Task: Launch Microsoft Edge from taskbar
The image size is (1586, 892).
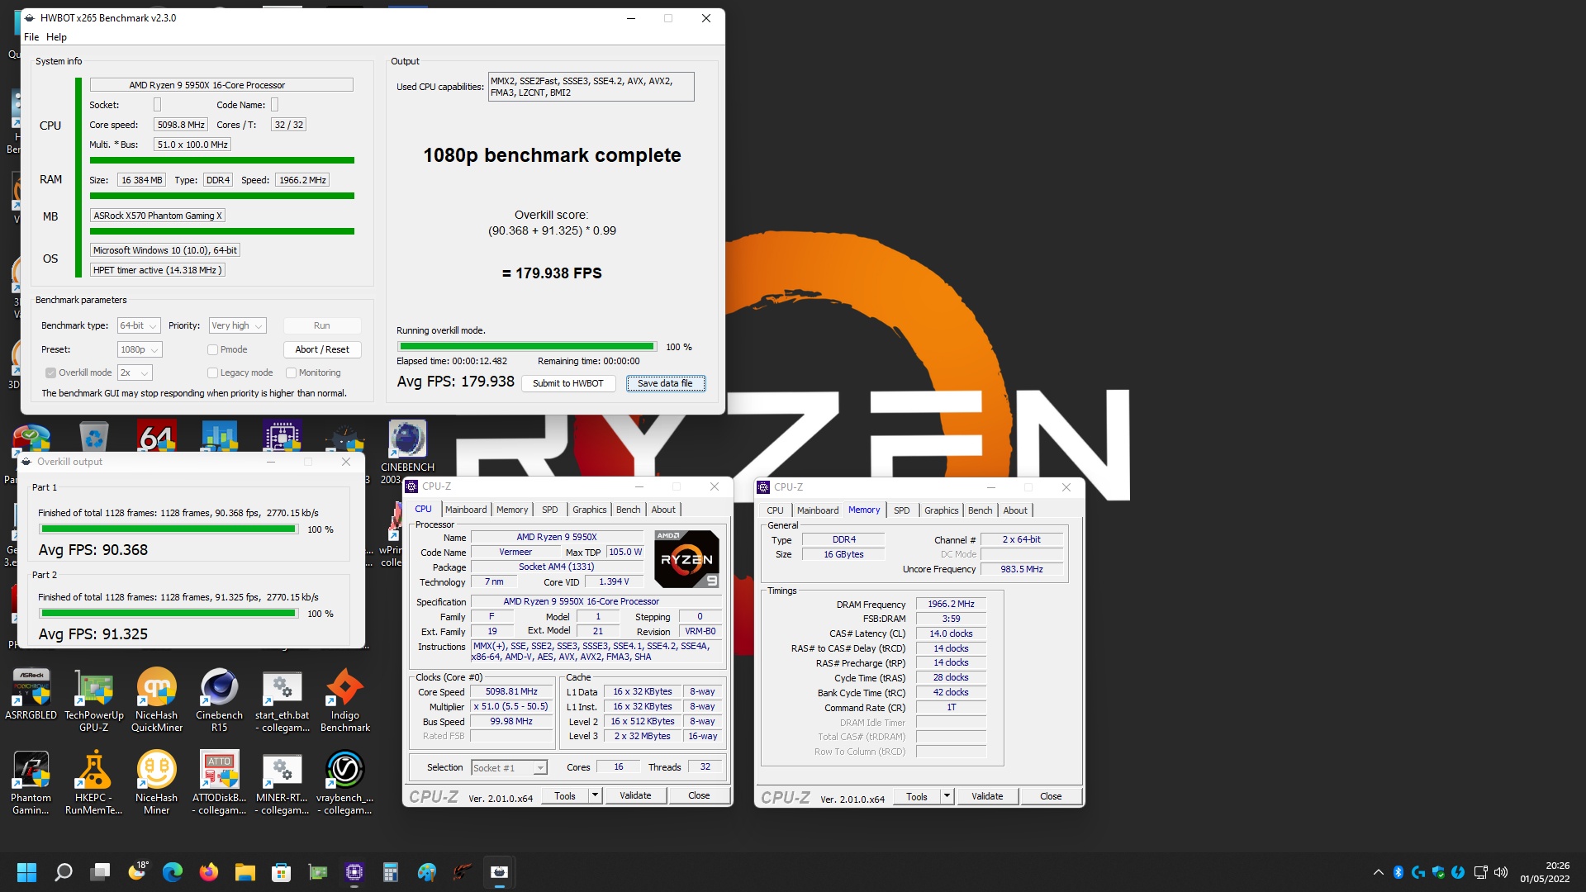Action: point(173,872)
